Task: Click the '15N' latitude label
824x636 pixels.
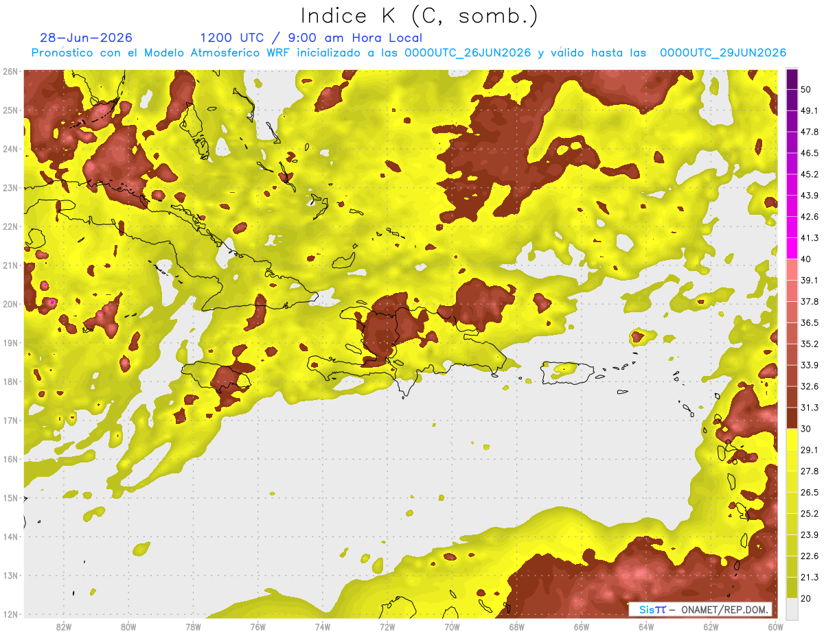Action: click(x=10, y=497)
